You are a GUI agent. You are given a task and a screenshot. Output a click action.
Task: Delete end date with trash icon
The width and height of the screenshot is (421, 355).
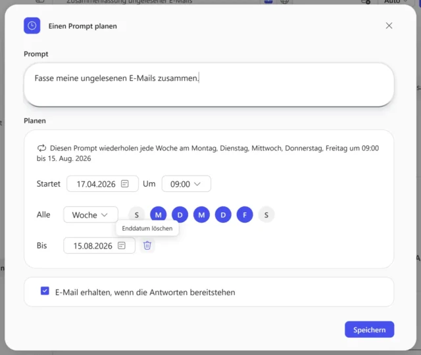point(147,245)
